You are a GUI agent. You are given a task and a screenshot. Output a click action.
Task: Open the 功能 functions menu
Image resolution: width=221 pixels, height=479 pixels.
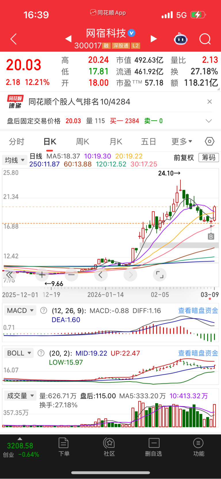[x=199, y=447]
